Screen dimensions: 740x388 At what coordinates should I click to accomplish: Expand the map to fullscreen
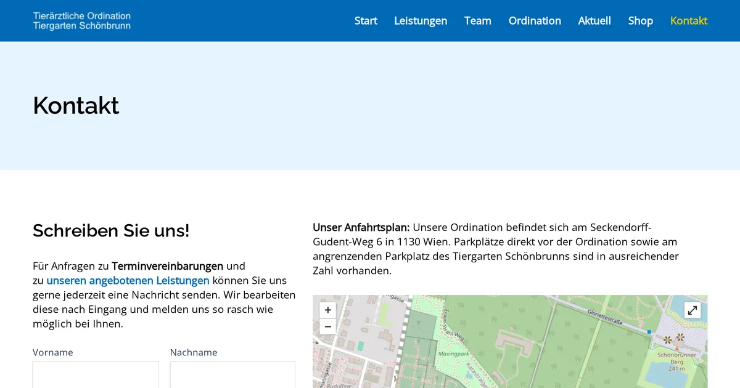coord(693,310)
